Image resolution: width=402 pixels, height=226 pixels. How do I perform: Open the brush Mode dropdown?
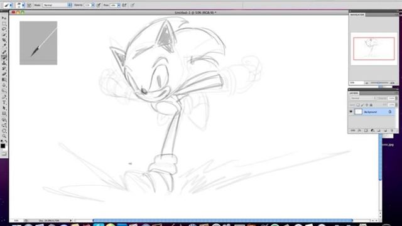coord(57,5)
